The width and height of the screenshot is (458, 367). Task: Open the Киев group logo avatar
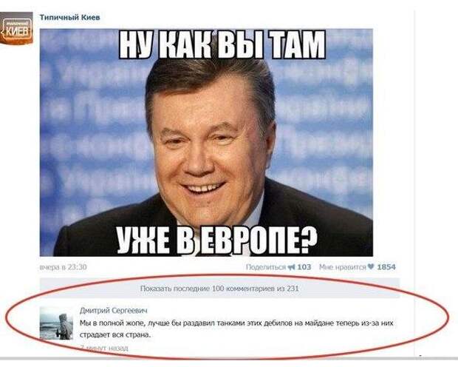coord(16,28)
